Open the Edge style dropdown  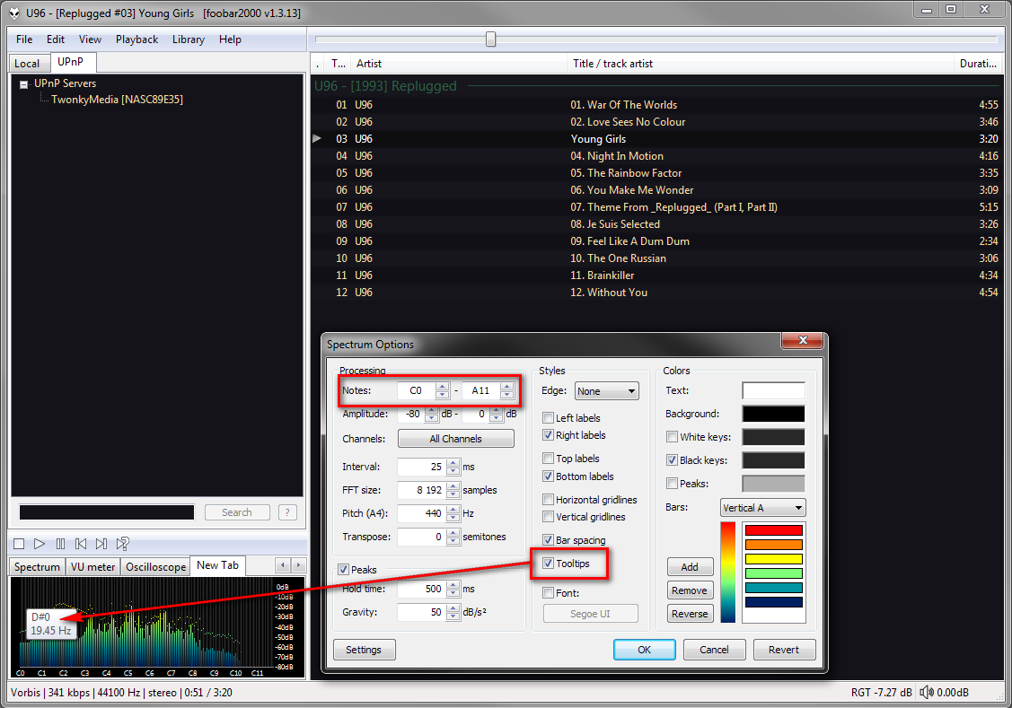(607, 391)
